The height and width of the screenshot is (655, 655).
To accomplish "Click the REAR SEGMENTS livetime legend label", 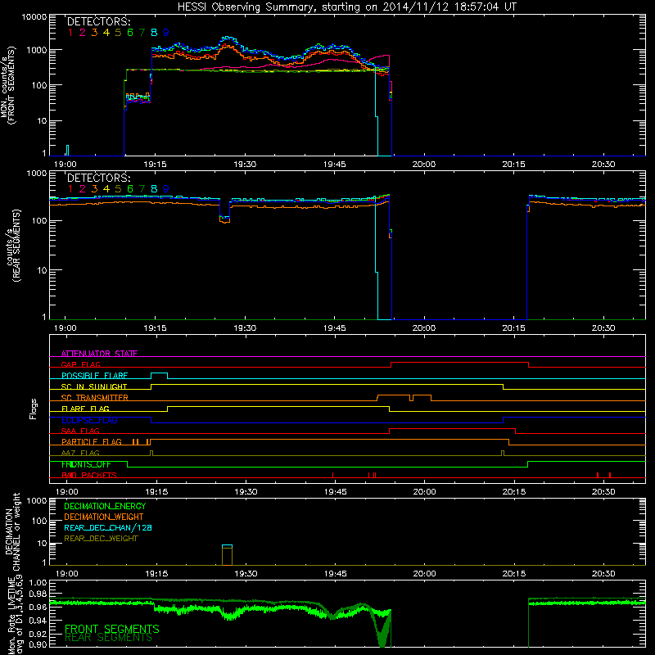I will (x=109, y=638).
